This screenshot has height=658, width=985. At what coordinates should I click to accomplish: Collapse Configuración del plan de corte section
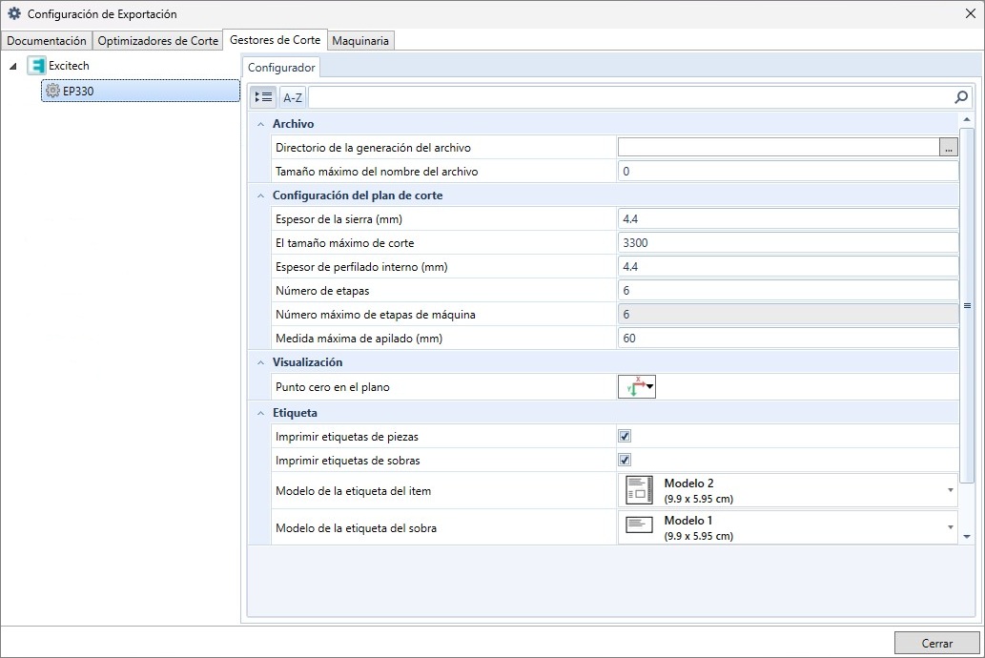point(260,196)
